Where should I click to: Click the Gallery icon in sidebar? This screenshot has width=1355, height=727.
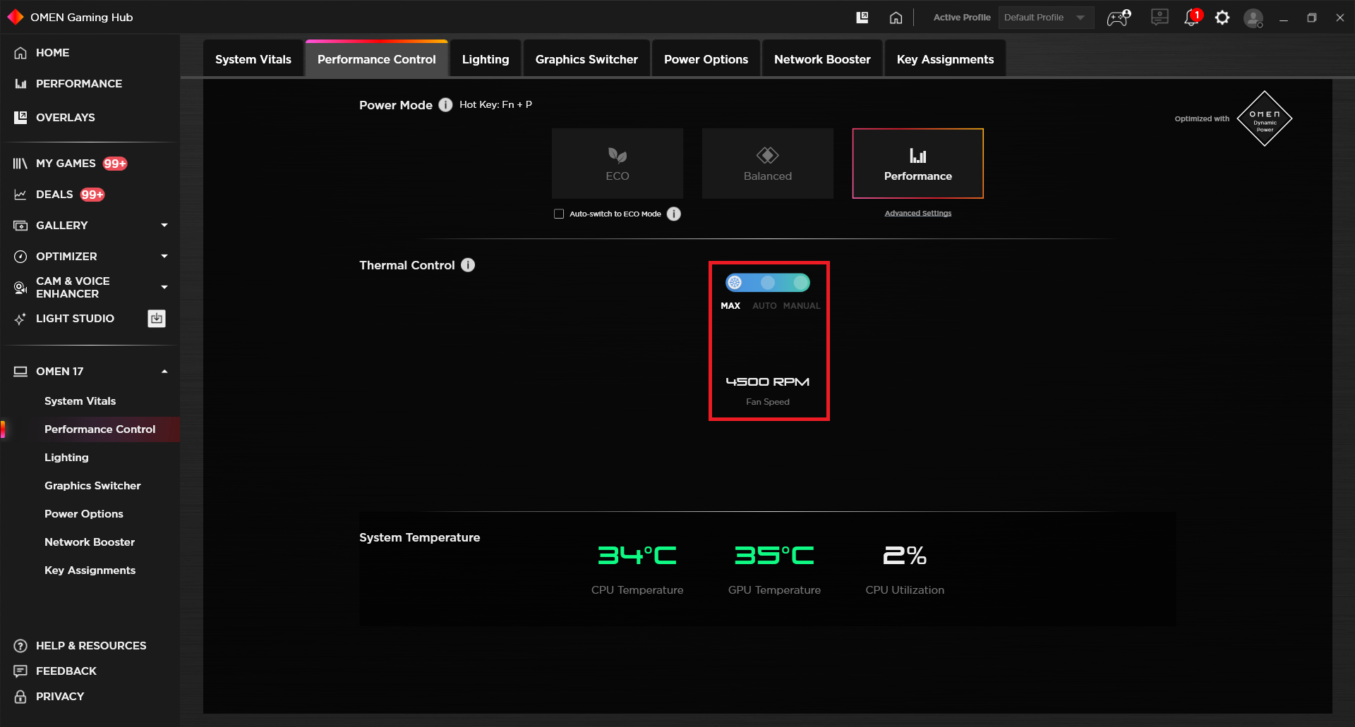pos(20,226)
